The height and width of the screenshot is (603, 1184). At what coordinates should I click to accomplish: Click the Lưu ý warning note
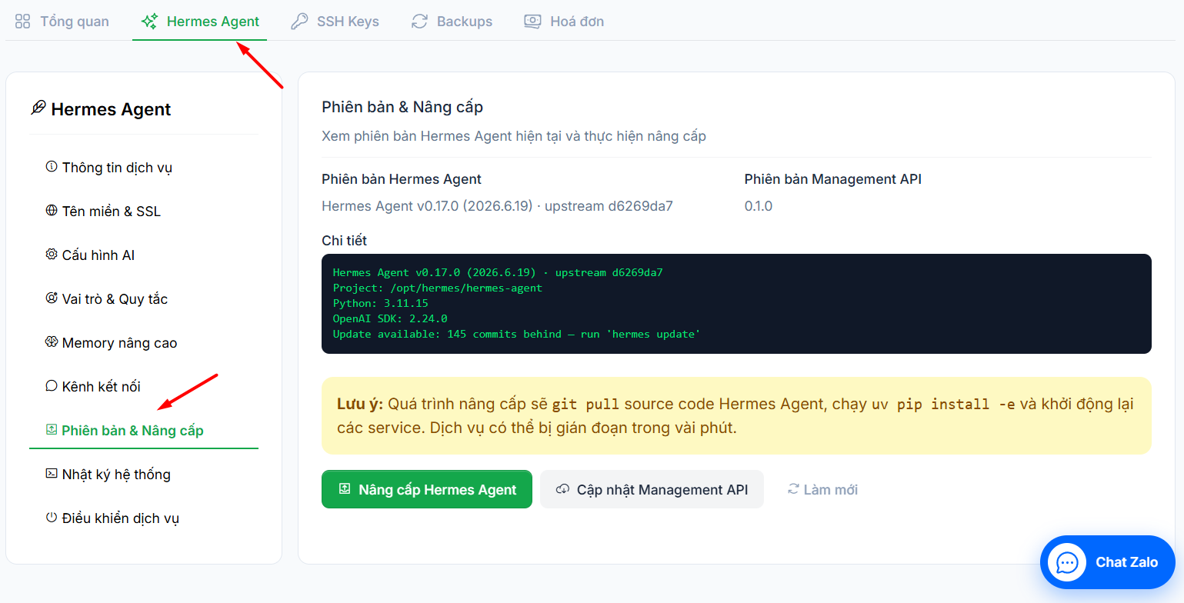(x=736, y=415)
